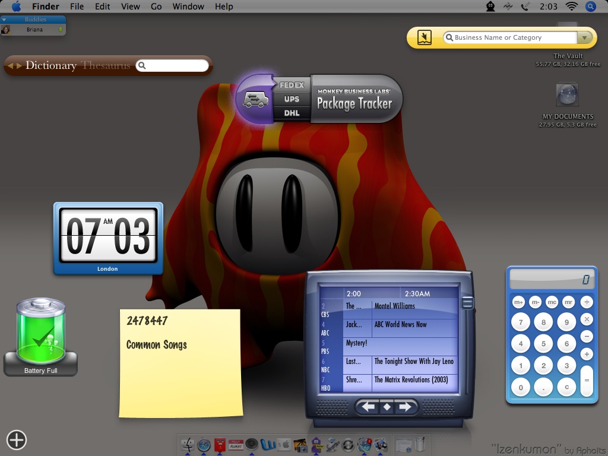Click calculator digit 7
Image resolution: width=608 pixels, height=456 pixels.
click(x=521, y=322)
